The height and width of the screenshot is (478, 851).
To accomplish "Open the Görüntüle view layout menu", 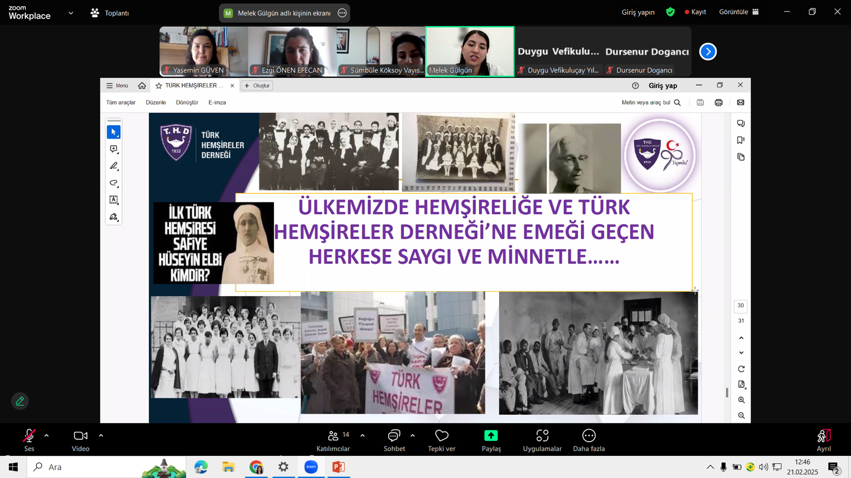I will point(738,12).
